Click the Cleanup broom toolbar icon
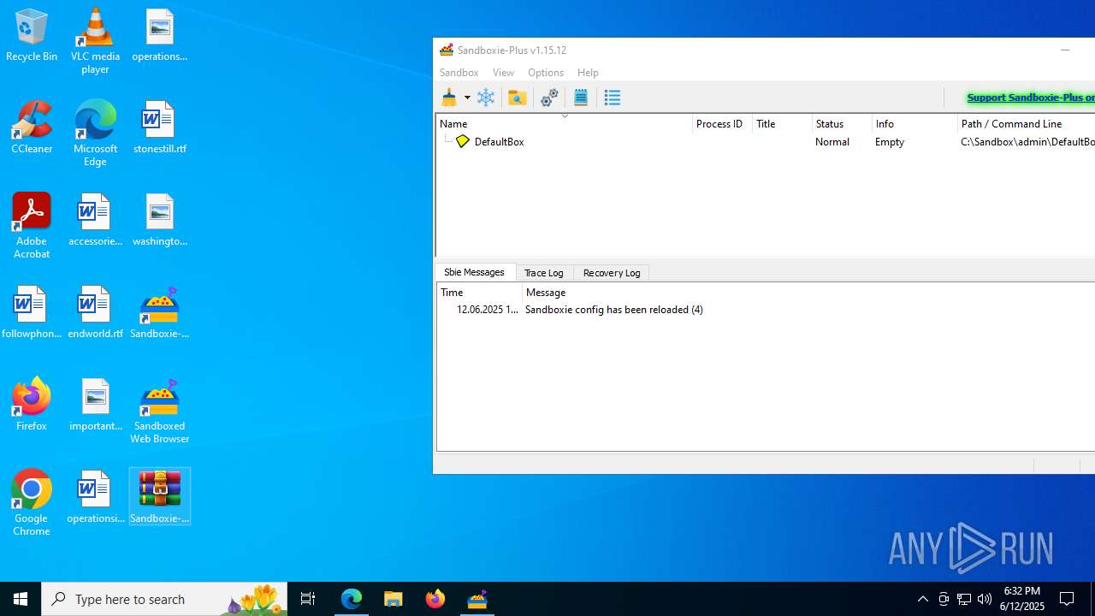The height and width of the screenshot is (616, 1095). pyautogui.click(x=449, y=98)
